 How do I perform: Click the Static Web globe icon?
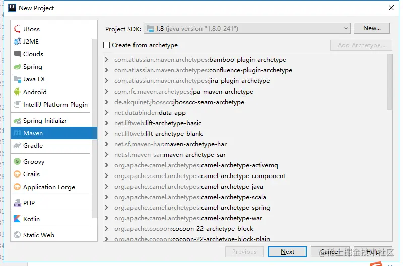[17, 235]
